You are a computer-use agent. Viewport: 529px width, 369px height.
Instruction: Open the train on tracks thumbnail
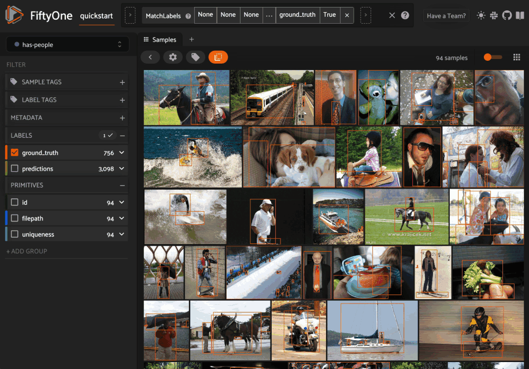point(272,98)
